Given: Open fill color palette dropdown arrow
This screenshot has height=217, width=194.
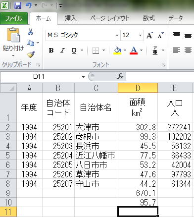Looking at the screenshot, I should tap(125, 50).
